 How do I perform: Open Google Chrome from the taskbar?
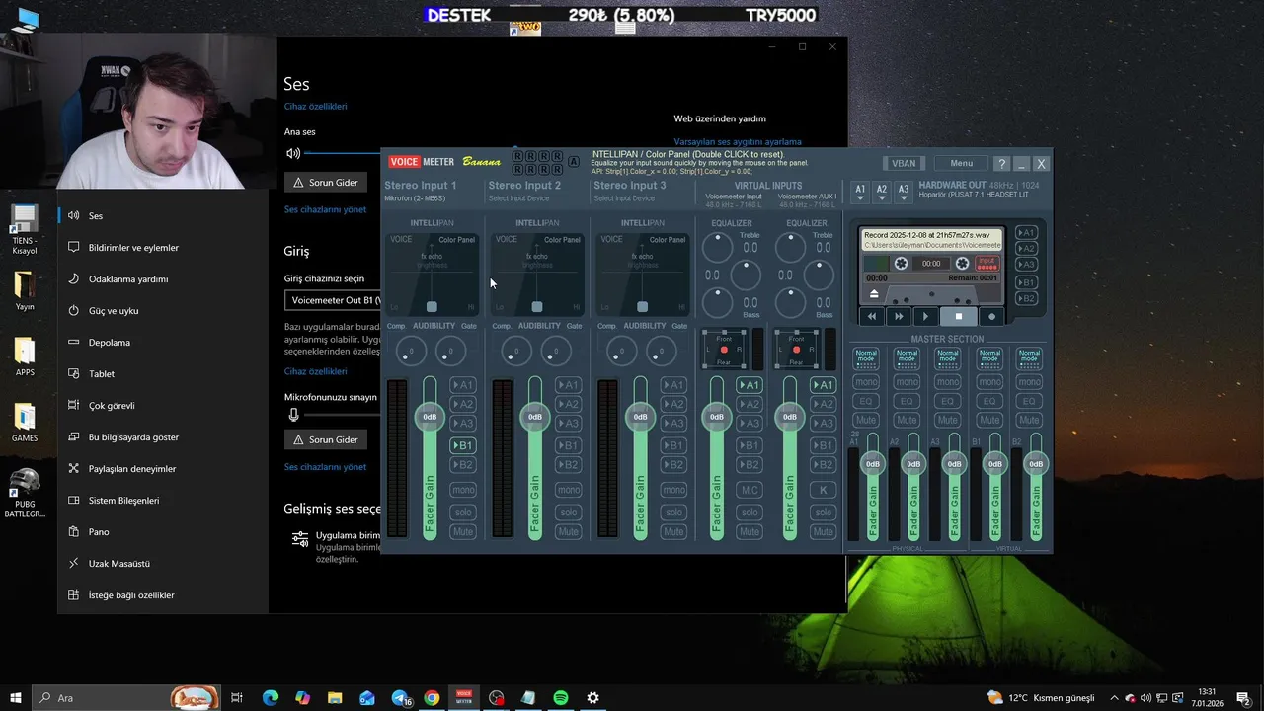click(432, 698)
